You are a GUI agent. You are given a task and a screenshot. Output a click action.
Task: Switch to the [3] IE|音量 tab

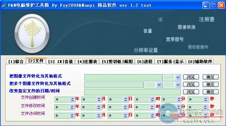click(60, 62)
